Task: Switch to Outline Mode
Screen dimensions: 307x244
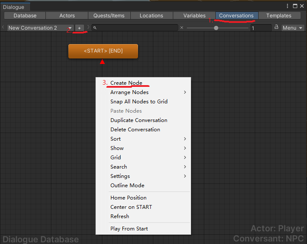Action: click(143, 186)
